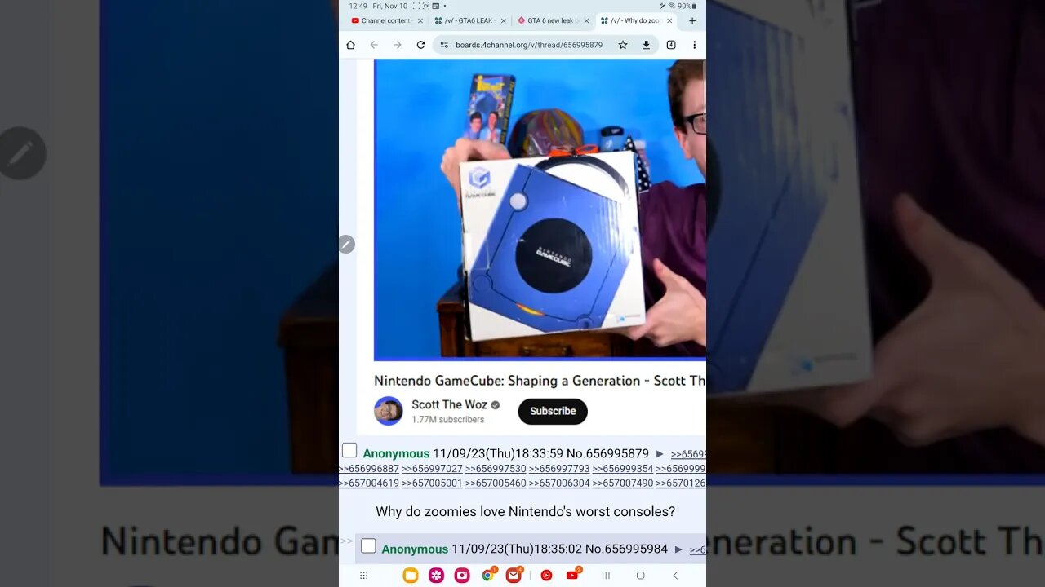Tap the battery 90% status indicator
The width and height of the screenshot is (1045, 587).
coord(687,6)
